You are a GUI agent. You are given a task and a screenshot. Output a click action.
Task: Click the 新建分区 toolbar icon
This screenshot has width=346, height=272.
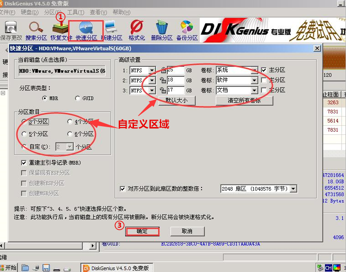(112, 31)
